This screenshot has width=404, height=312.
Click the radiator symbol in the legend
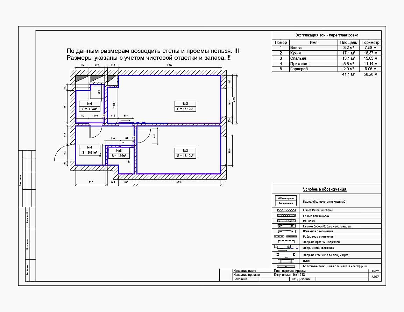tap(286, 237)
